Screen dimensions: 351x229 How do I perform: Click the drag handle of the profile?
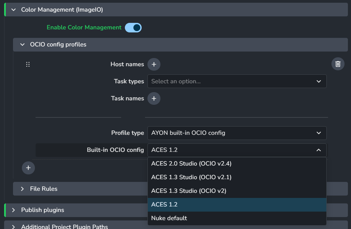(28, 64)
